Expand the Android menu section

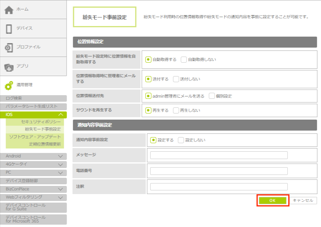61,156
